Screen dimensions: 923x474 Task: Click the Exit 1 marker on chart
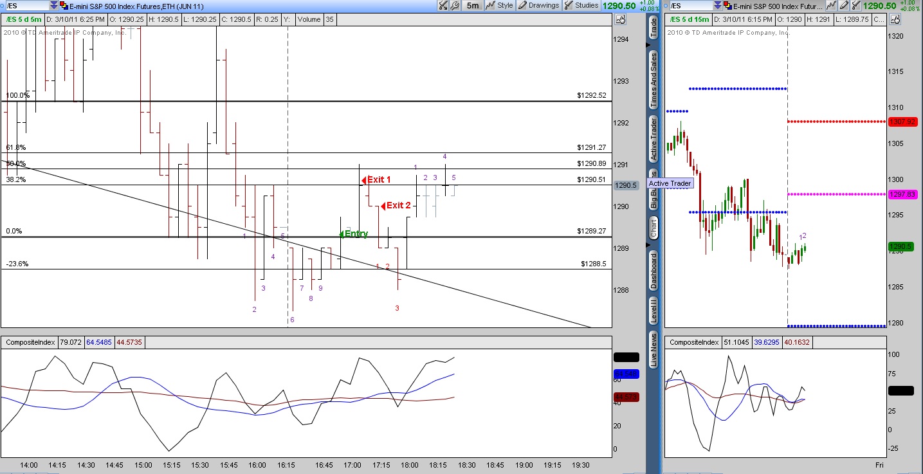click(x=376, y=179)
